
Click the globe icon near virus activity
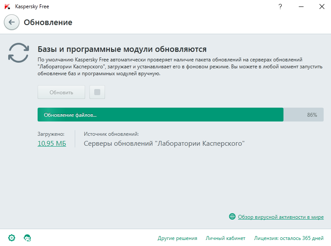(232, 217)
